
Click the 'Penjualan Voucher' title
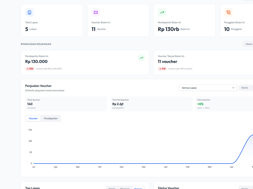click(38, 86)
